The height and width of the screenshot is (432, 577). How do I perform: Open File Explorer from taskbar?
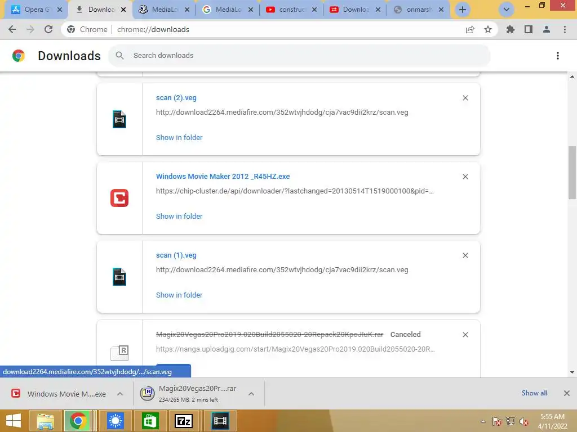[x=45, y=421]
